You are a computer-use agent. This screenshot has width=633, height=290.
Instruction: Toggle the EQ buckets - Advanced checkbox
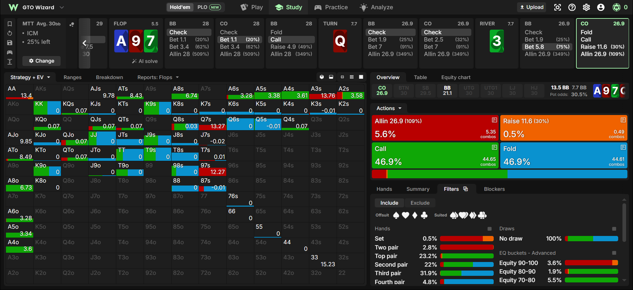coord(614,253)
